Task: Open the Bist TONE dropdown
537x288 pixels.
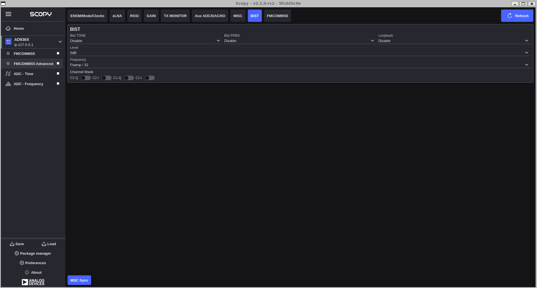Action: tap(146, 41)
